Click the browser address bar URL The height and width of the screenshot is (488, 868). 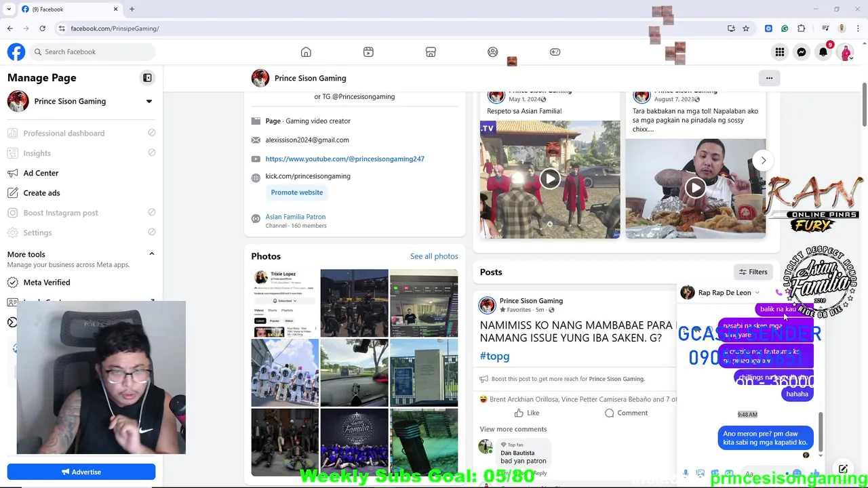pyautogui.click(x=115, y=28)
